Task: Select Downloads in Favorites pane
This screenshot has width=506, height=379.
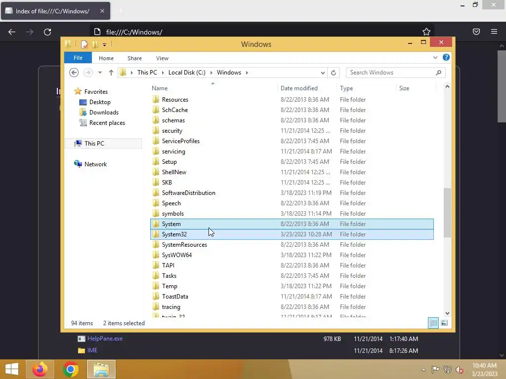Action: (104, 112)
